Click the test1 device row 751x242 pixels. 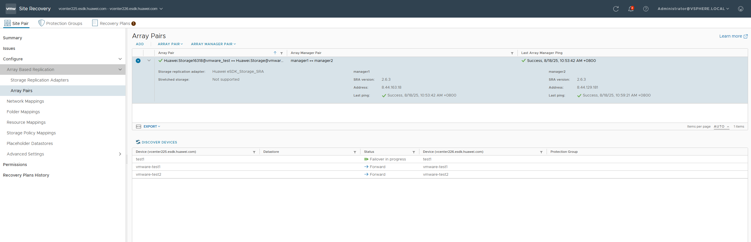click(x=440, y=159)
